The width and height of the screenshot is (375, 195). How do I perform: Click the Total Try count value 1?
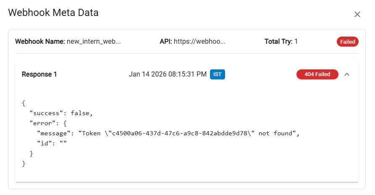pyautogui.click(x=296, y=42)
